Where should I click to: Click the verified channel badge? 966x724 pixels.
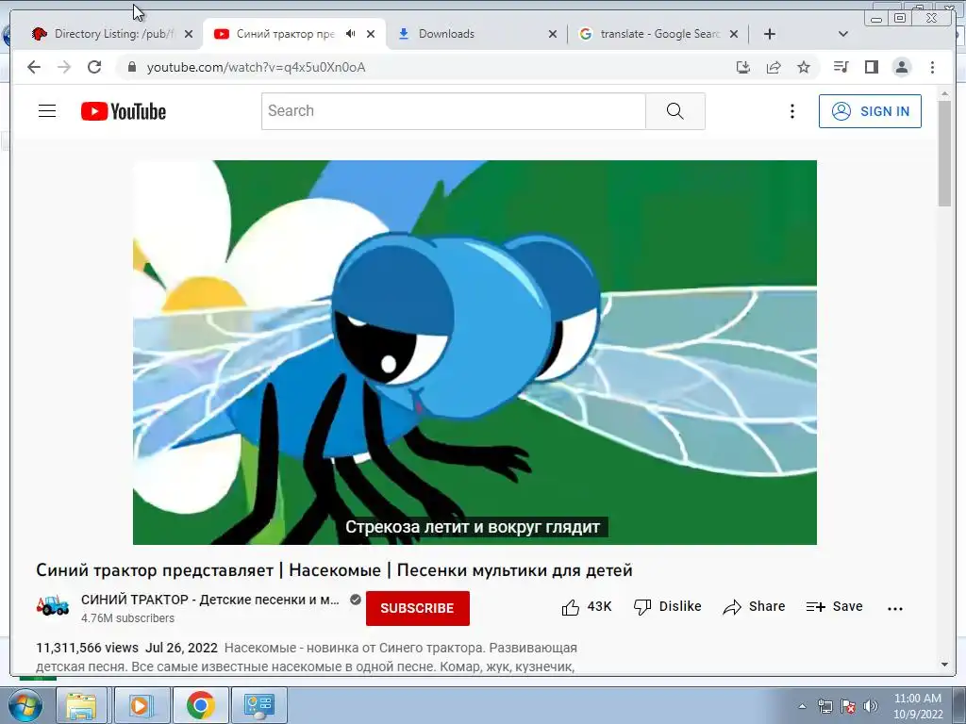pyautogui.click(x=356, y=600)
